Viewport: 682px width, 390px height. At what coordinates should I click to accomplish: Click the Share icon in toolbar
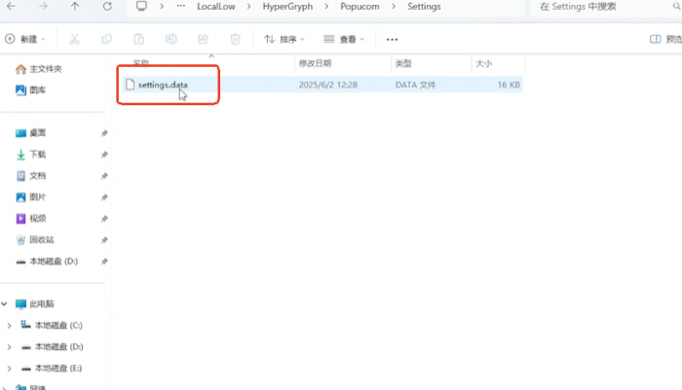pos(203,40)
